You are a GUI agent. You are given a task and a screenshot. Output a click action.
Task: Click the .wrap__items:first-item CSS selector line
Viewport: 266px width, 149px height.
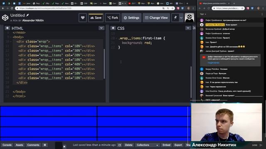(x=142, y=38)
